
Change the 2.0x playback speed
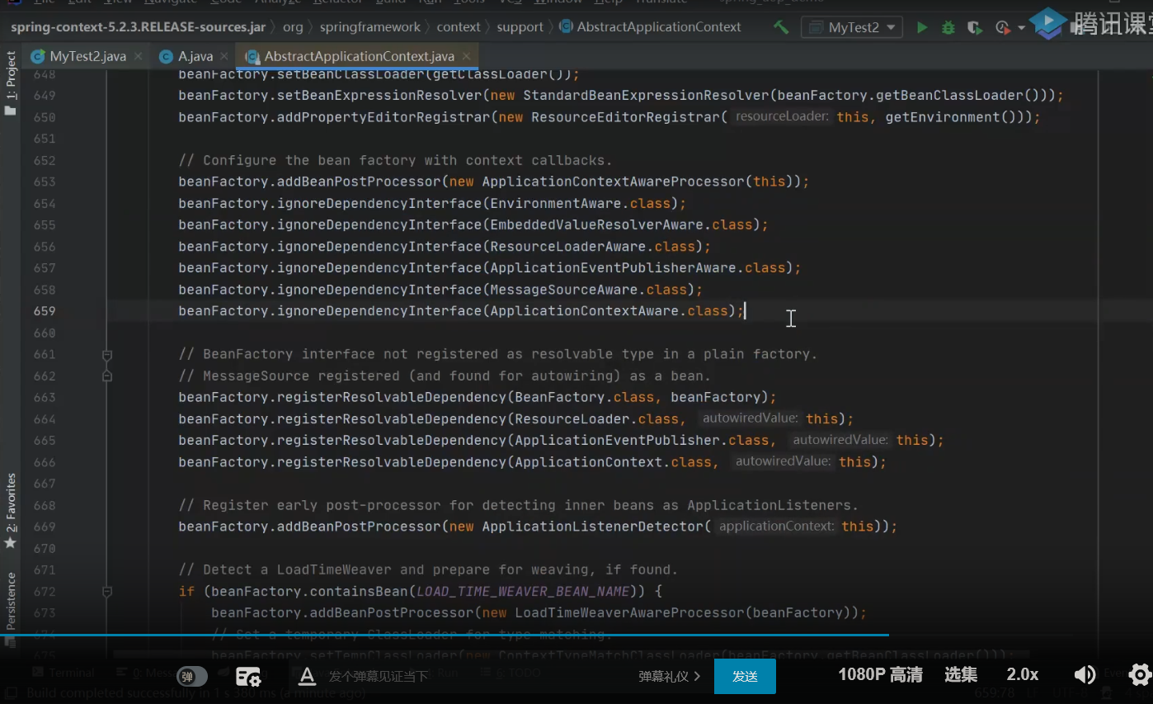[x=1023, y=674]
